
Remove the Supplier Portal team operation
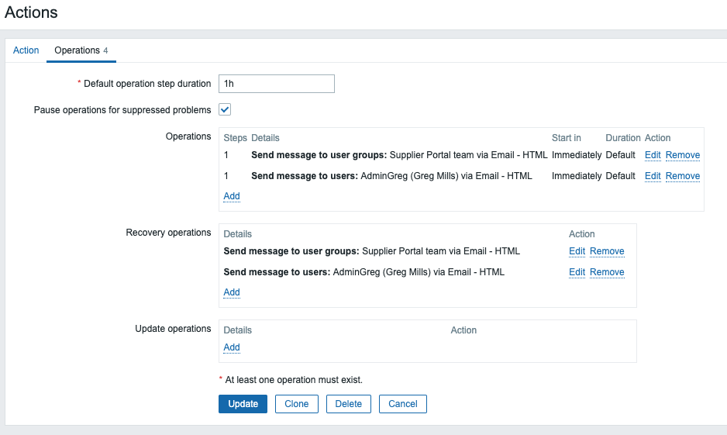(682, 155)
